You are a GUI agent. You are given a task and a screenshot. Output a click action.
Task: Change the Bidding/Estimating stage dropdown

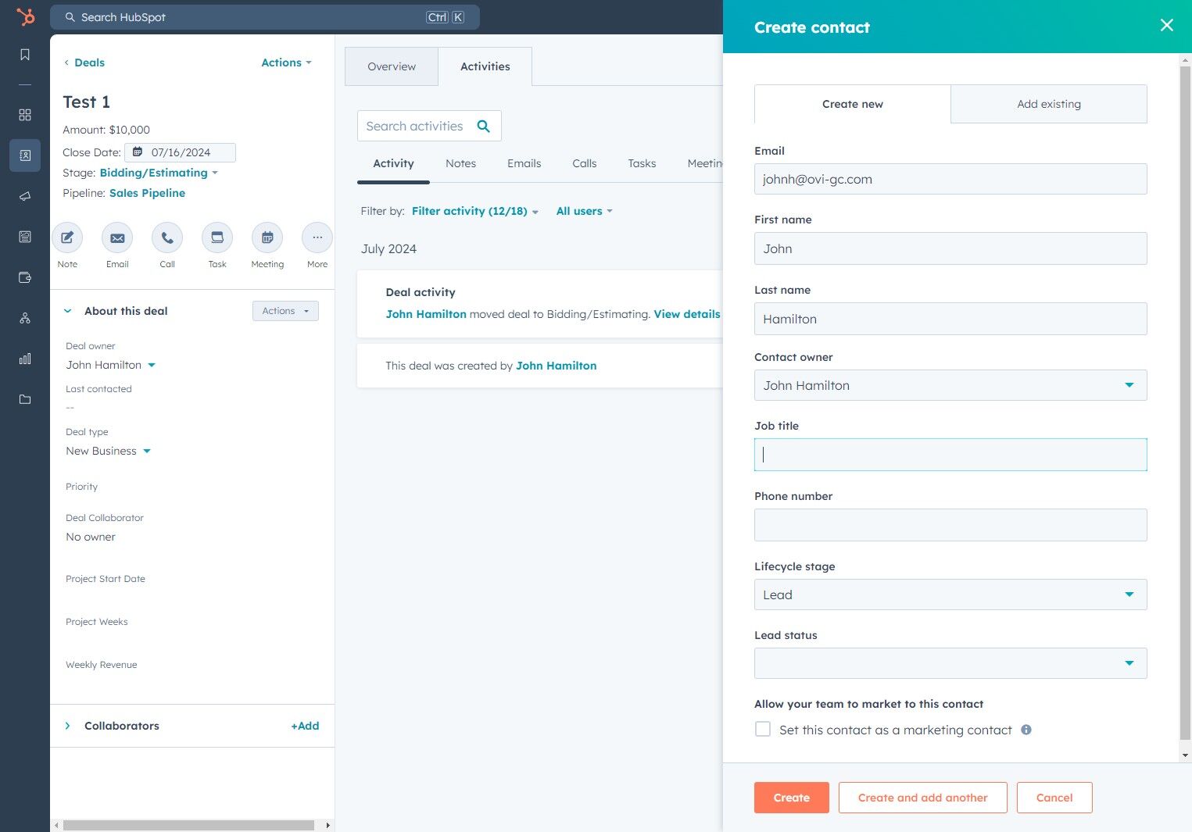[x=159, y=173]
